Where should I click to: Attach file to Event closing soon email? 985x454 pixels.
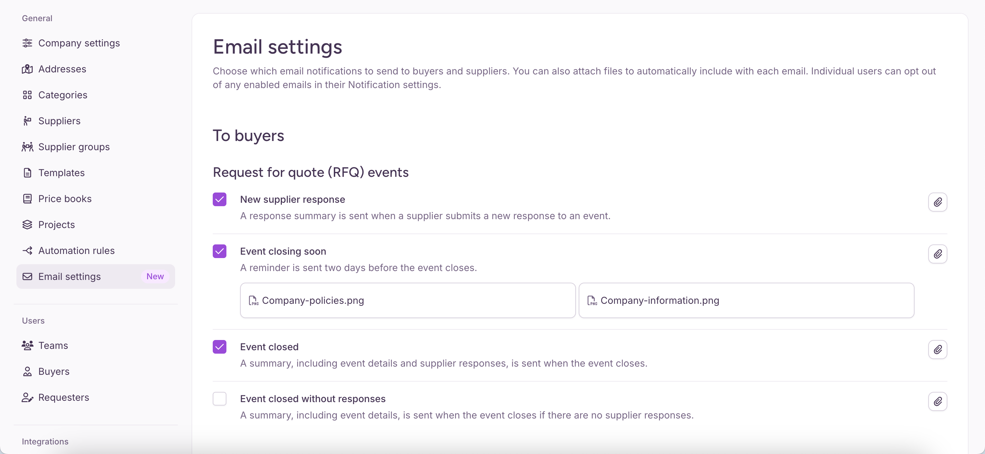click(937, 254)
